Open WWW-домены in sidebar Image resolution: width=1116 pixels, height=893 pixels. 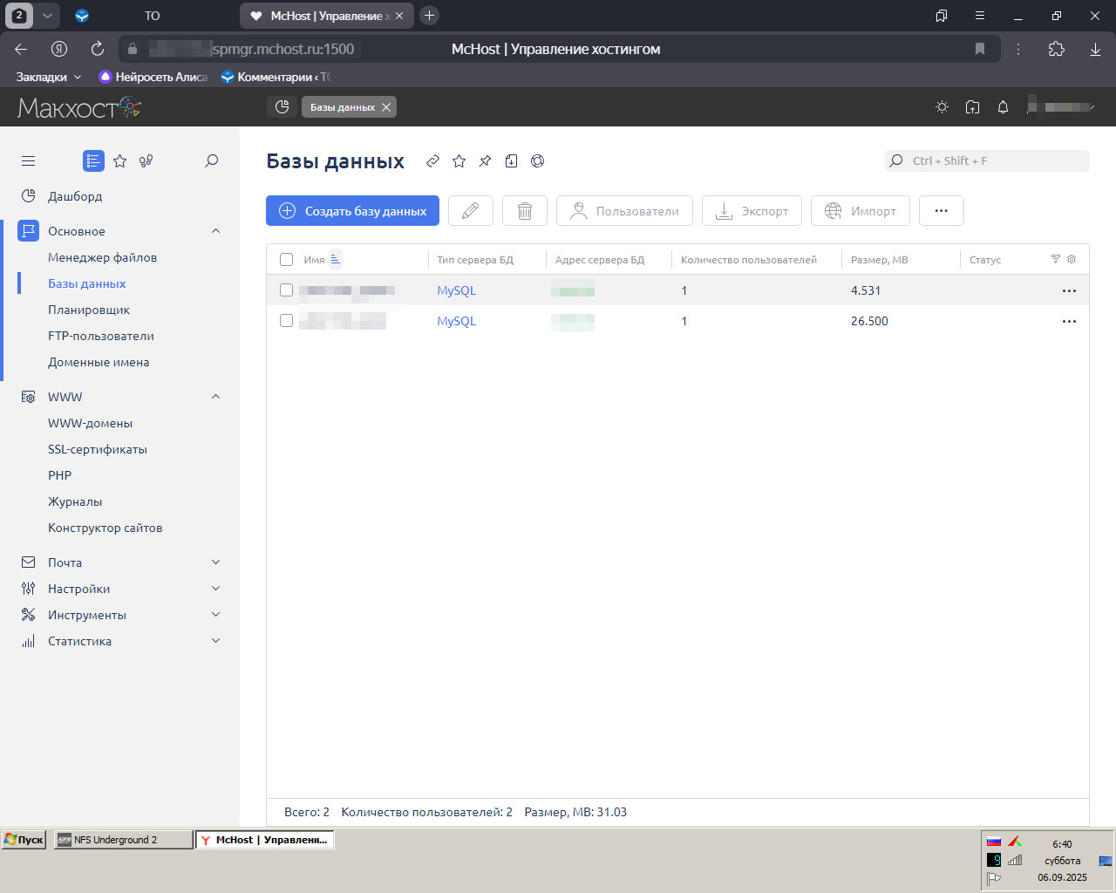pos(90,423)
